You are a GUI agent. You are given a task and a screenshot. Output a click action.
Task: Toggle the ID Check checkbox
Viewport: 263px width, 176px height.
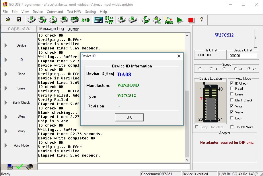pos(232,83)
